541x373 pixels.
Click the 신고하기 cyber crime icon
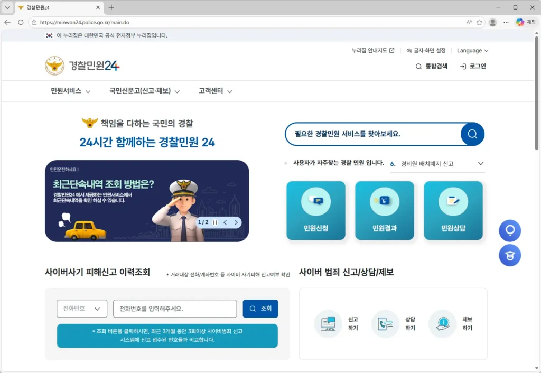[329, 324]
